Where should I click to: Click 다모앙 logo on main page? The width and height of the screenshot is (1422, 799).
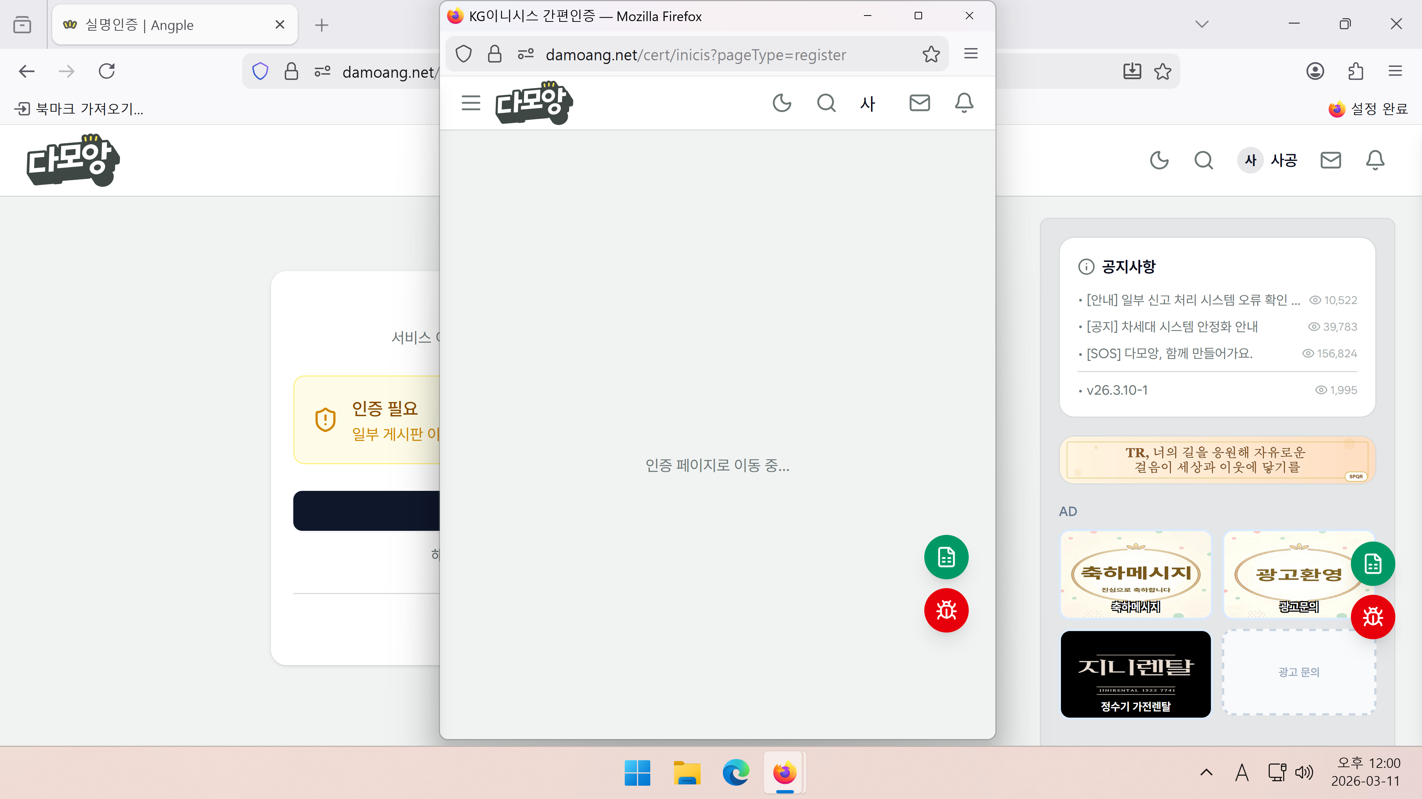click(73, 160)
